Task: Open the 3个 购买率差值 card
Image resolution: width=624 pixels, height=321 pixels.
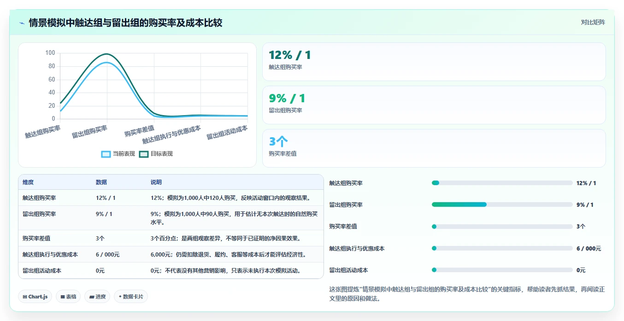Action: 434,148
